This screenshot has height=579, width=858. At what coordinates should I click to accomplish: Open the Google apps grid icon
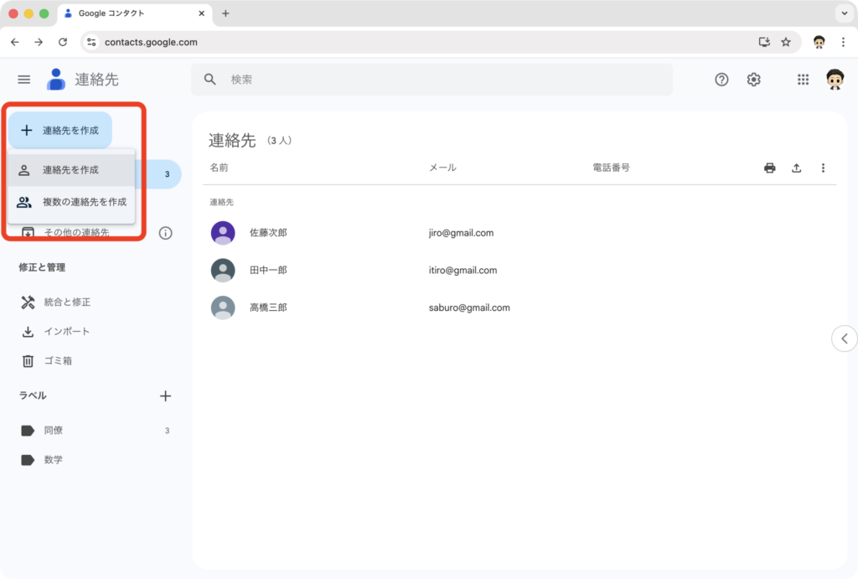803,79
